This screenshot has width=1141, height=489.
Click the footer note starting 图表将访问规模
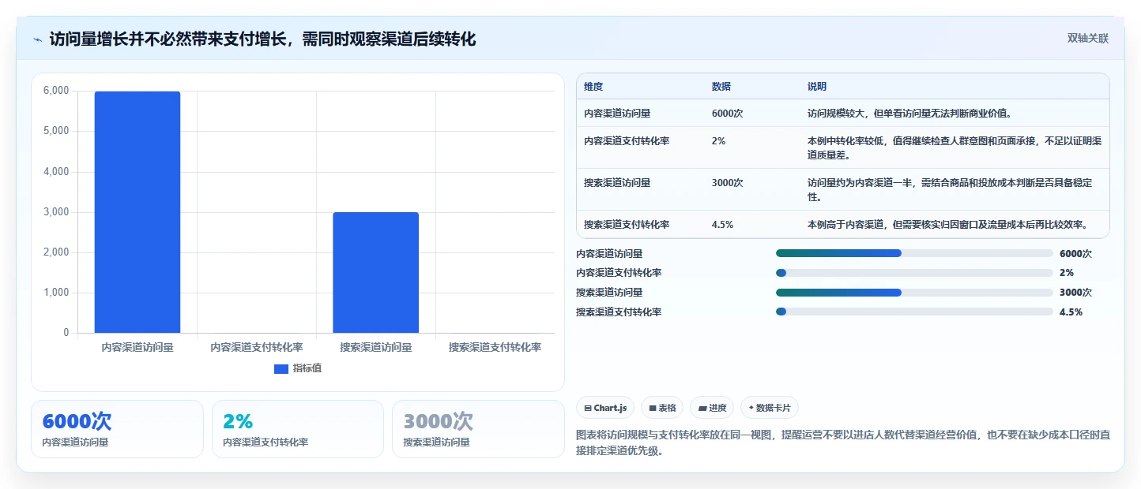click(843, 443)
